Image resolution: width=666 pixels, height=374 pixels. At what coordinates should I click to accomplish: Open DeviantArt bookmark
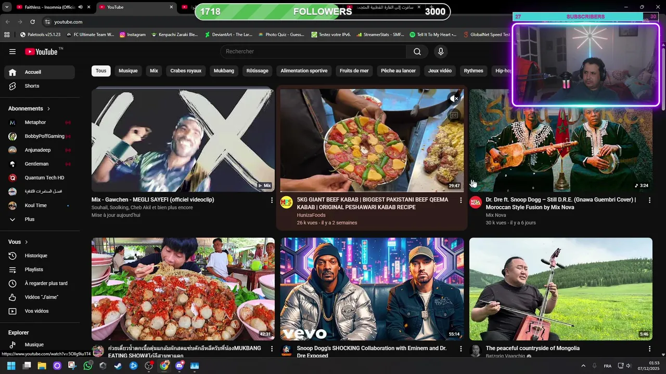point(228,35)
